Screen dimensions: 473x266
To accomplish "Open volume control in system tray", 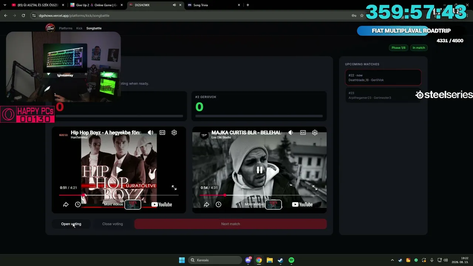I will pos(446,260).
